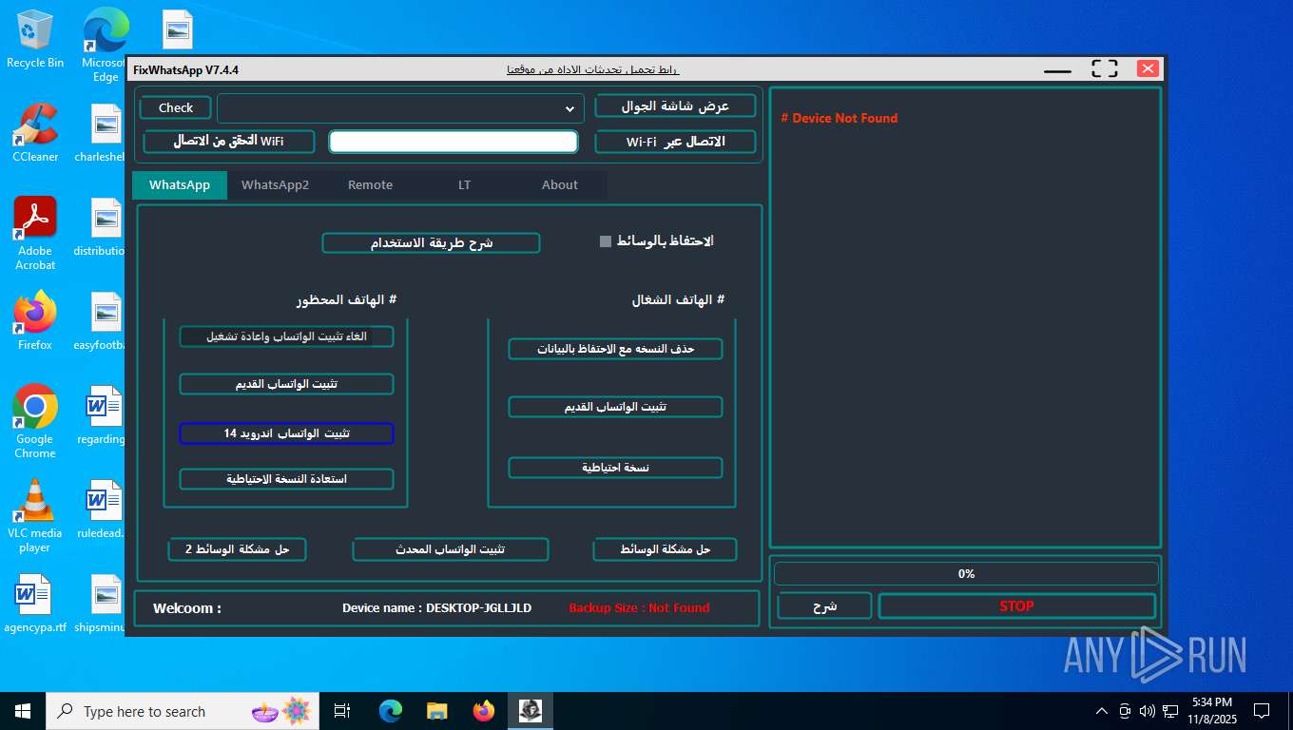Open Firefox from the taskbar
The height and width of the screenshot is (730, 1293).
(484, 711)
